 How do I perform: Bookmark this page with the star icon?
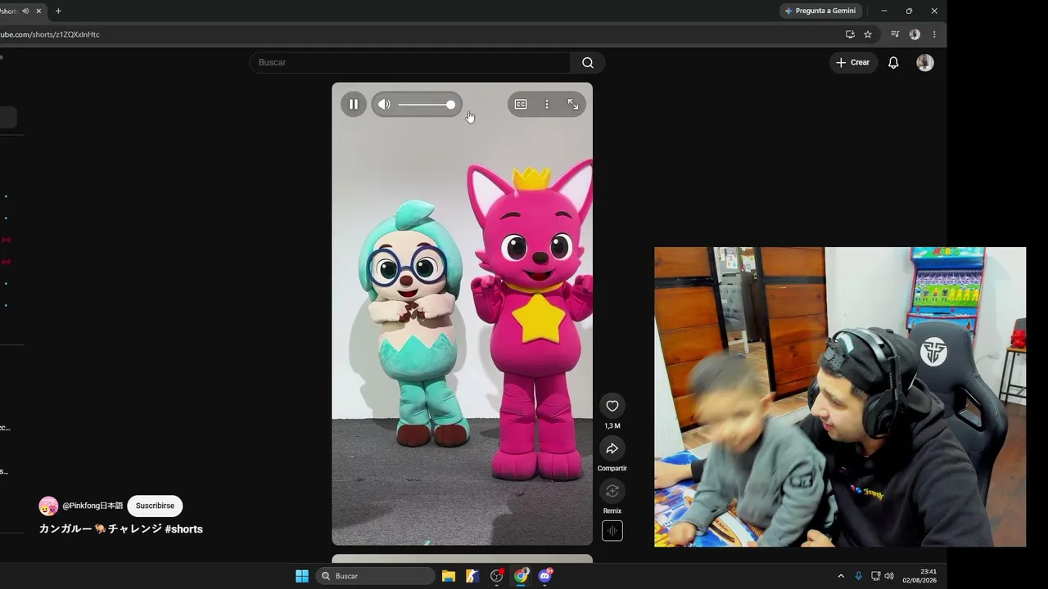(868, 34)
